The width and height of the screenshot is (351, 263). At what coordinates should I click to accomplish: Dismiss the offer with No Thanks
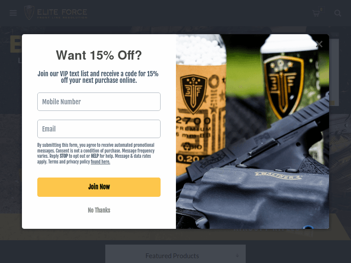(99, 210)
